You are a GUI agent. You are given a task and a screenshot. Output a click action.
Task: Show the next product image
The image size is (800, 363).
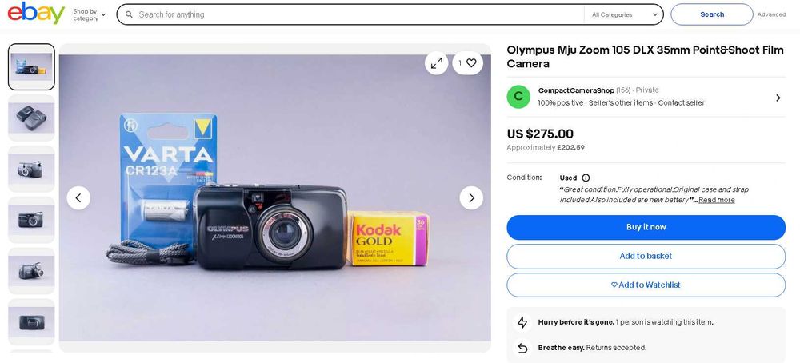tap(471, 197)
